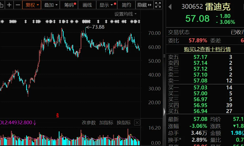Close the volume indicator panel
This screenshot has height=146, width=244.
(x=137, y=123)
